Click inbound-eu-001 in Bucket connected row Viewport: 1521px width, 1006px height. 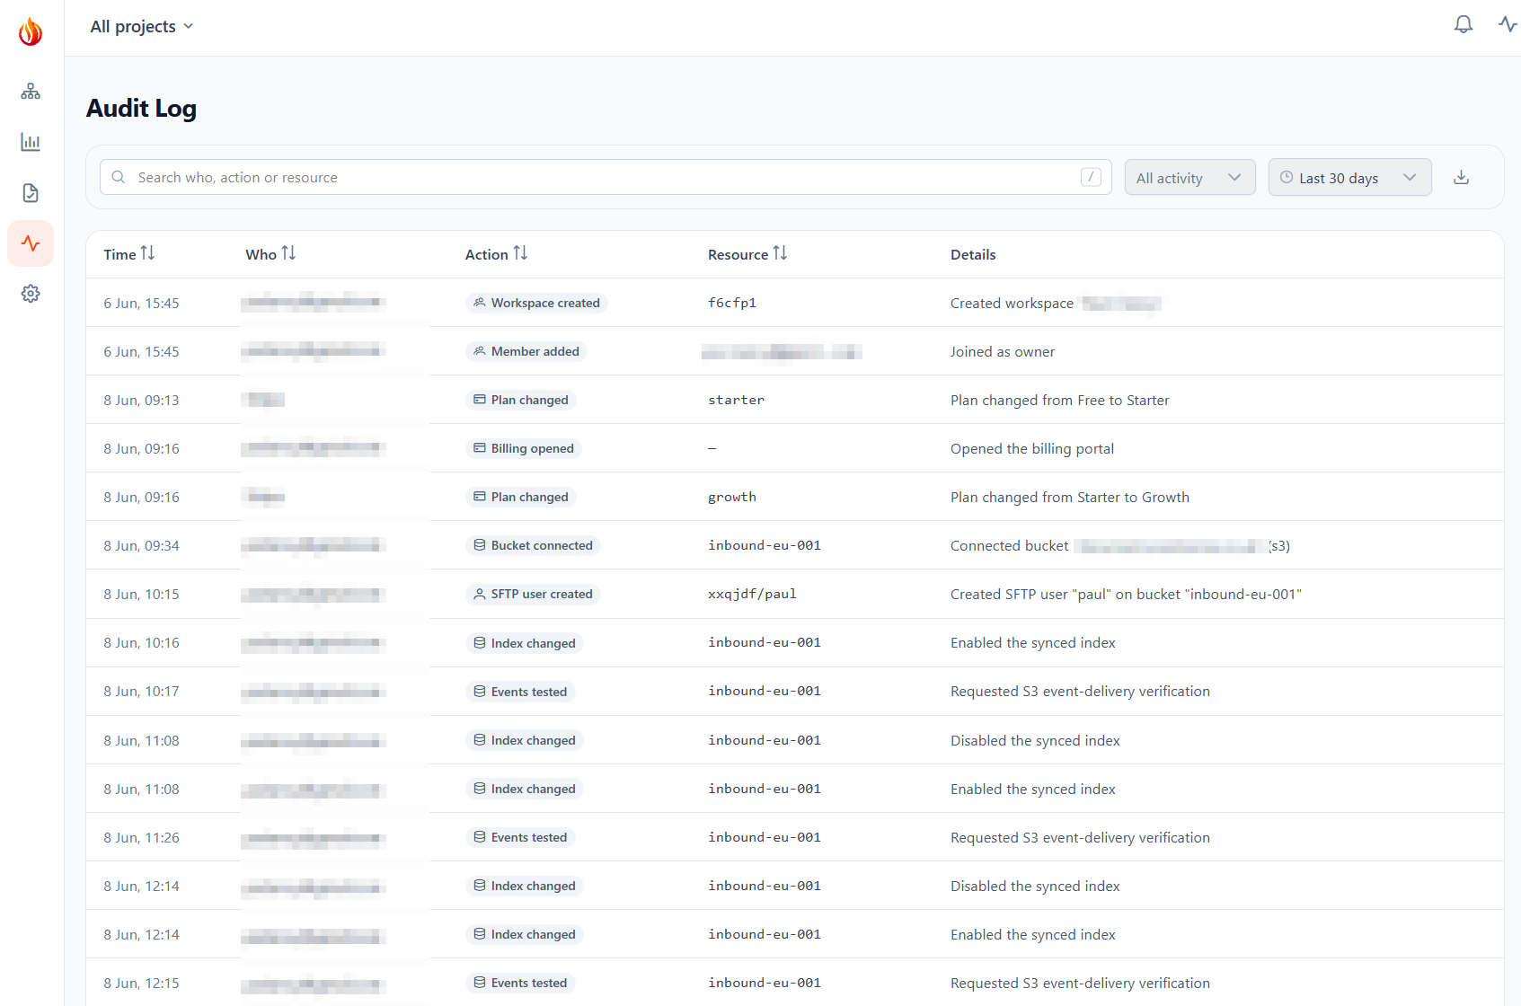(x=765, y=545)
